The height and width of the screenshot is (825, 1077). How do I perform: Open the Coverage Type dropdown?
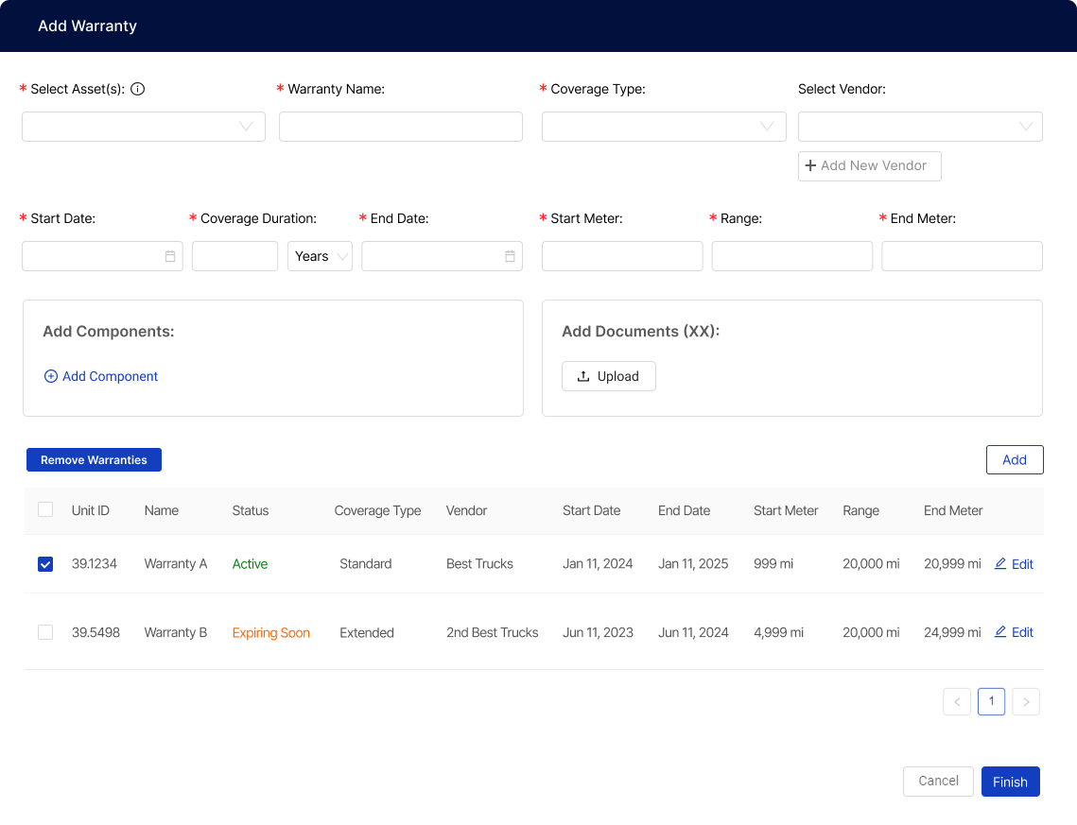(664, 127)
